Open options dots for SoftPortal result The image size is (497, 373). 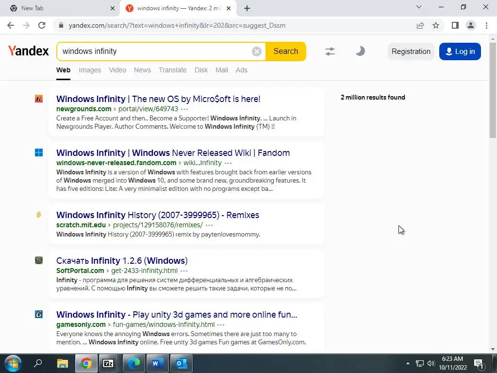pos(184,271)
